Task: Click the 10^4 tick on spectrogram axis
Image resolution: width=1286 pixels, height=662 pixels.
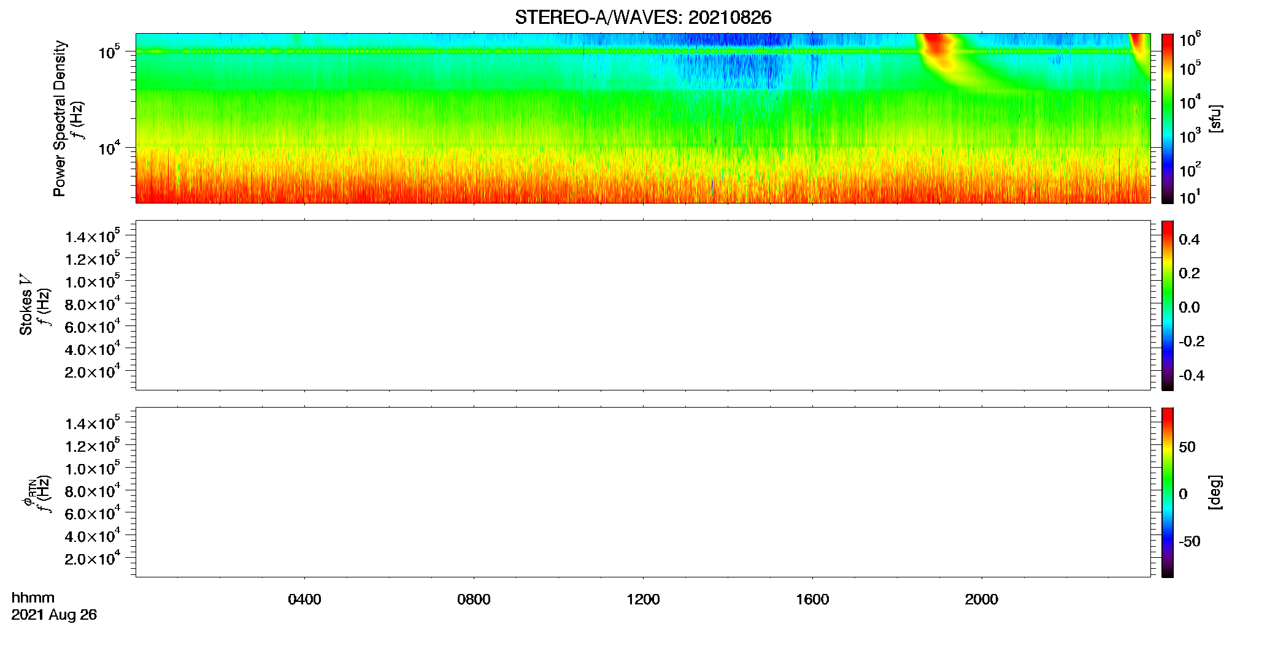Action: click(109, 148)
